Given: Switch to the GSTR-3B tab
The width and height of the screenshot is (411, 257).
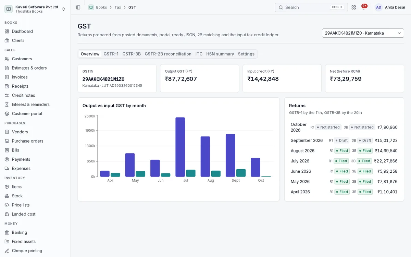Looking at the screenshot, I should click(132, 54).
